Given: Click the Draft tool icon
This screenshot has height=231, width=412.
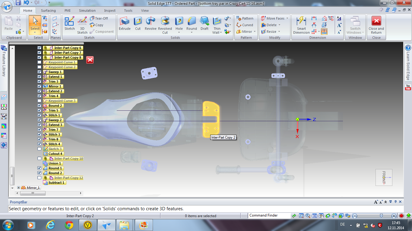Looking at the screenshot, I should pyautogui.click(x=204, y=24).
